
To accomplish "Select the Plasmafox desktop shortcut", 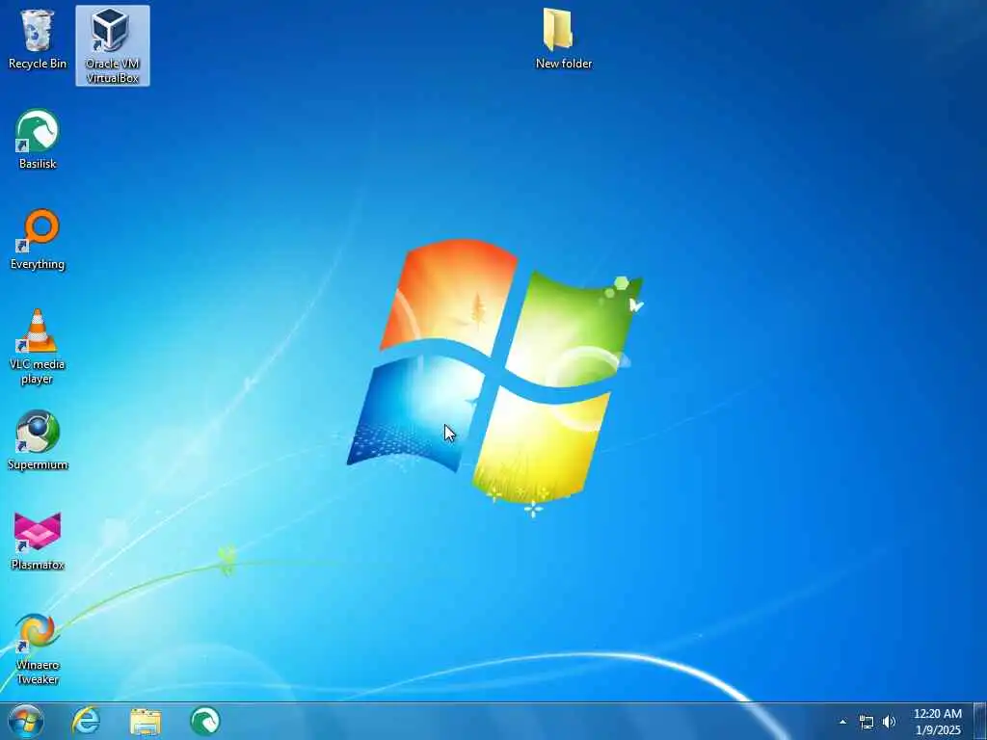I will (x=38, y=542).
